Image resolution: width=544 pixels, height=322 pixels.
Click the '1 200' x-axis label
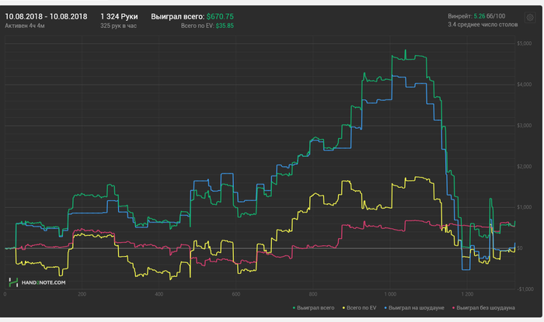point(467,294)
